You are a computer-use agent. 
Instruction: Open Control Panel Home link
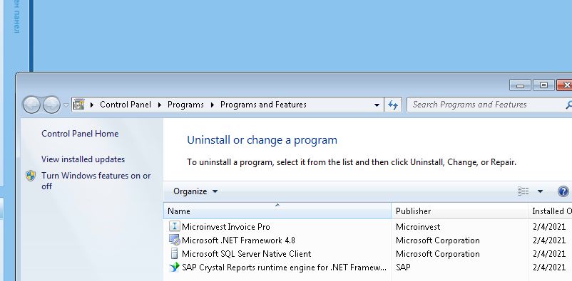(80, 134)
